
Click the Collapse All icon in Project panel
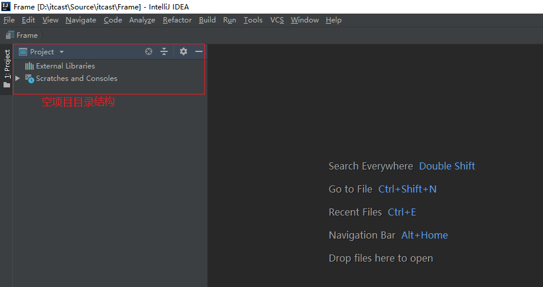[x=164, y=52]
